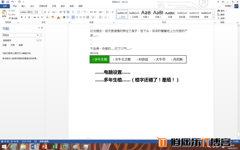Click the distributed alignment icon

pyautogui.click(x=88, y=17)
